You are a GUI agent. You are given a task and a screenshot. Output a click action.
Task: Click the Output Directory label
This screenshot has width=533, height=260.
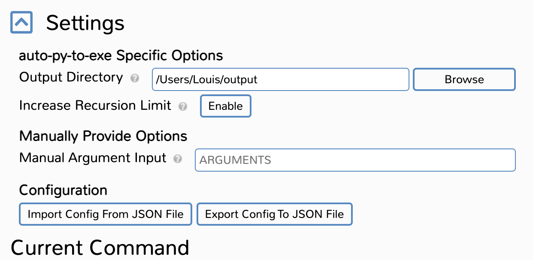[71, 78]
